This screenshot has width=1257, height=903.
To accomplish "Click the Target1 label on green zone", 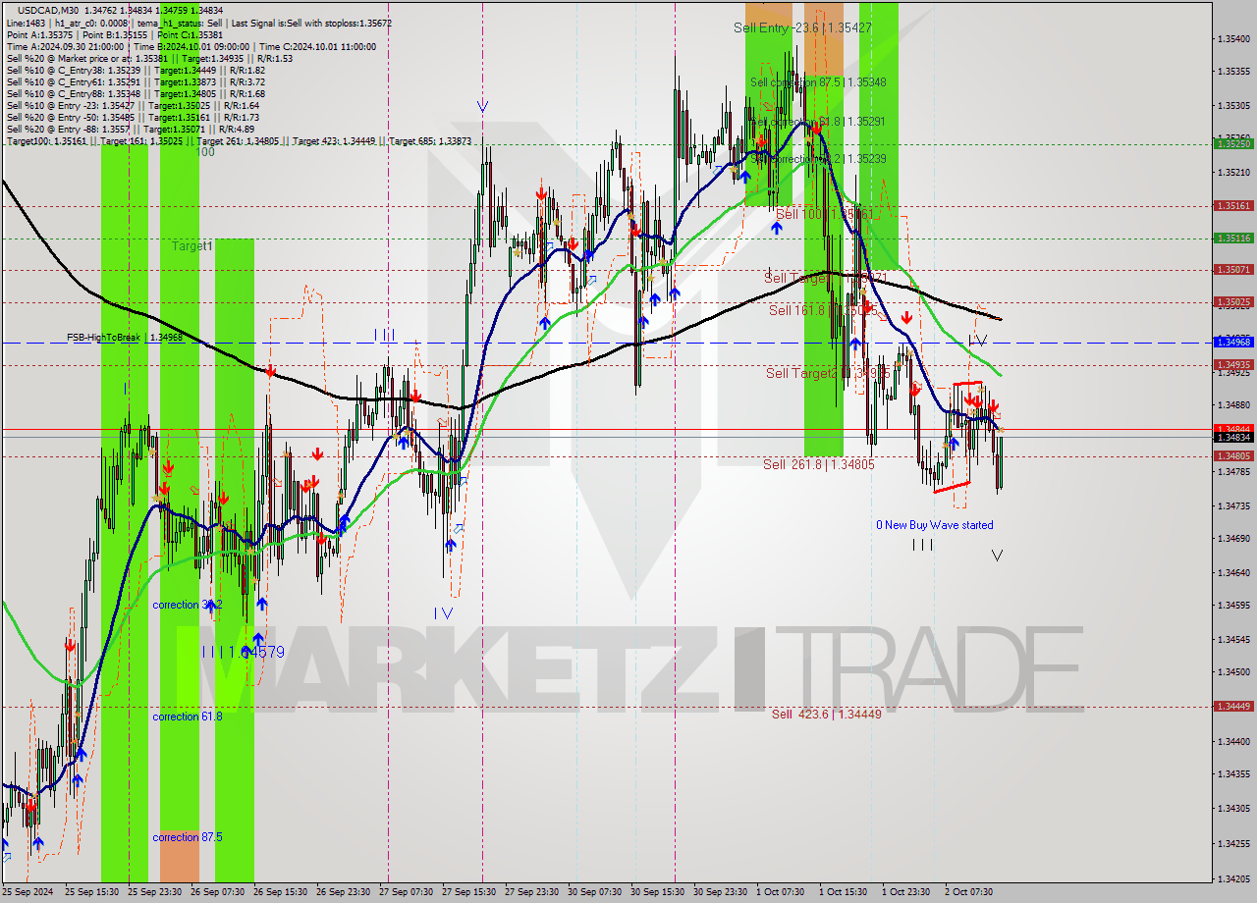I will [x=192, y=245].
